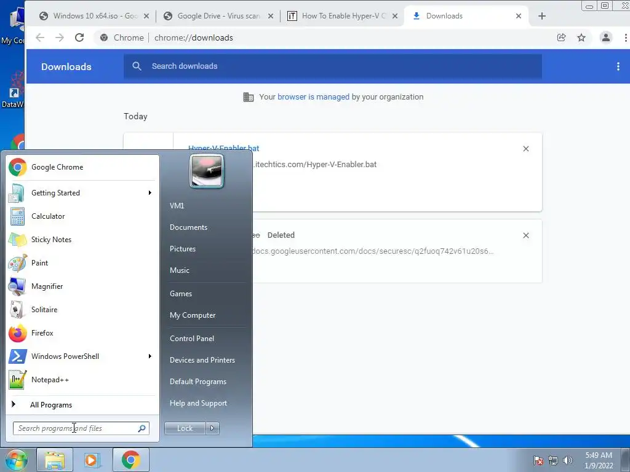Open VM1 user folder
Screen dimensions: 630x472
coord(177,205)
